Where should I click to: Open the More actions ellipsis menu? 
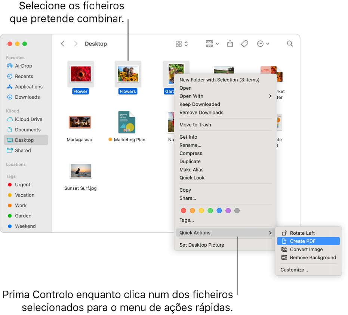(x=263, y=44)
